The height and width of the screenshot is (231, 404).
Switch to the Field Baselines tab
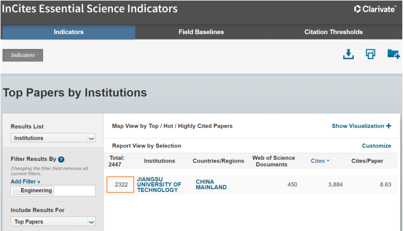tap(201, 32)
